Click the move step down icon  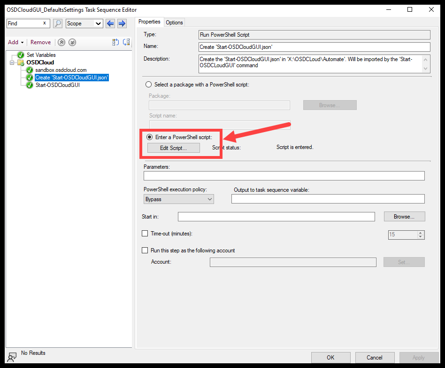(x=72, y=42)
